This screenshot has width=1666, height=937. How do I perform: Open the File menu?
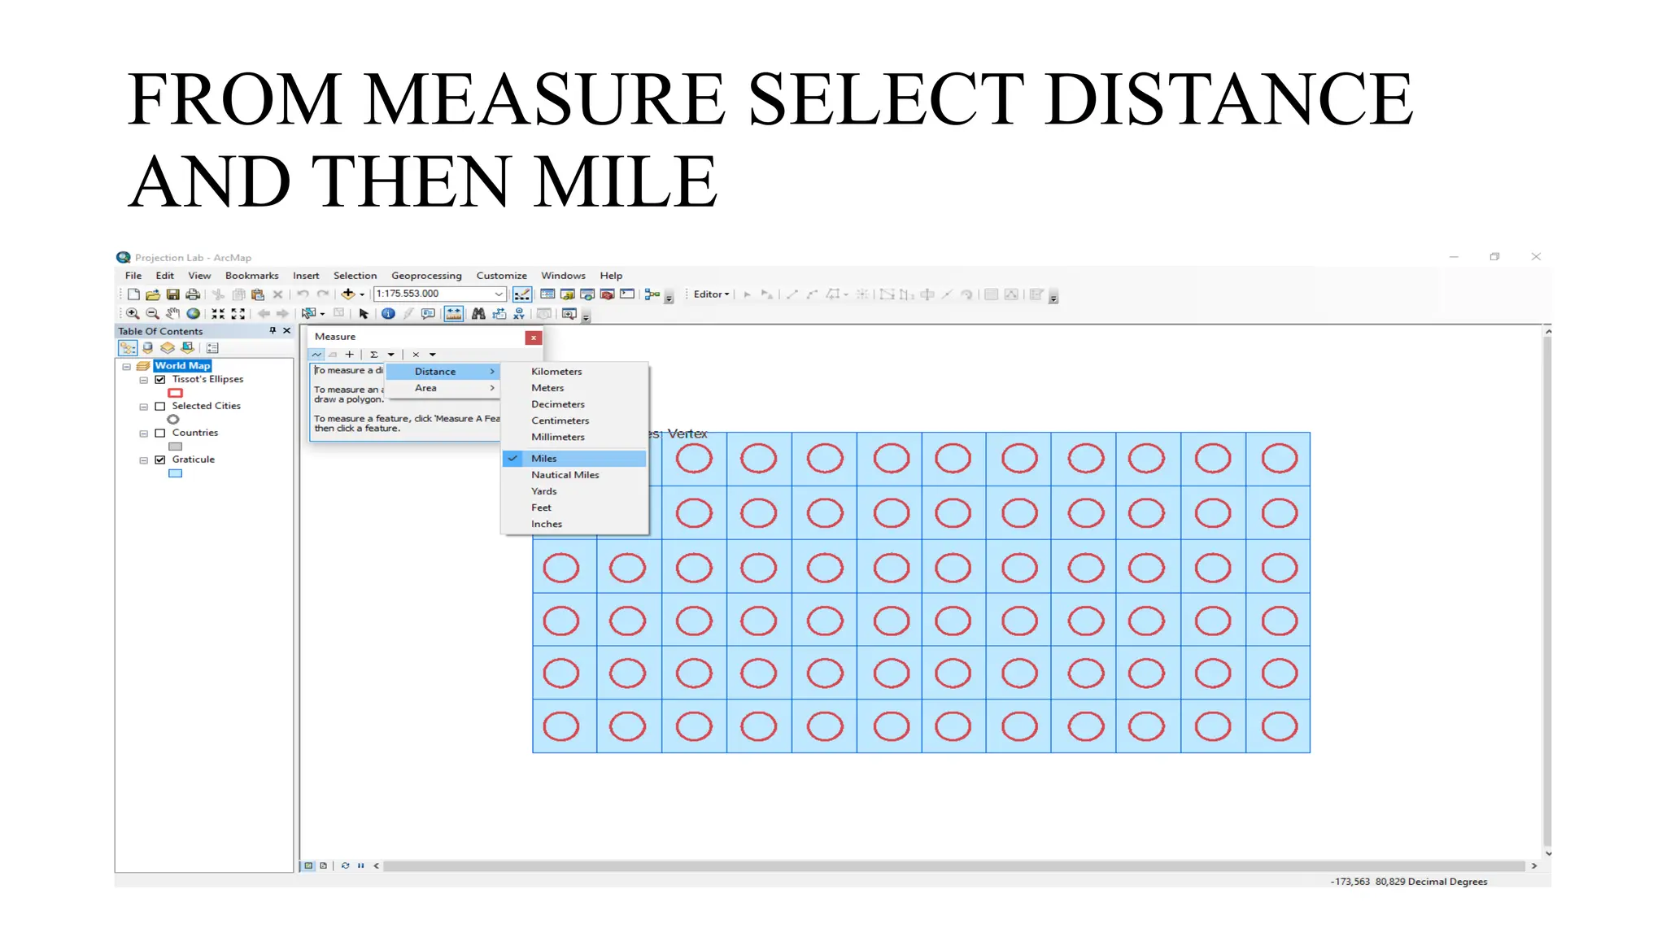pyautogui.click(x=133, y=276)
